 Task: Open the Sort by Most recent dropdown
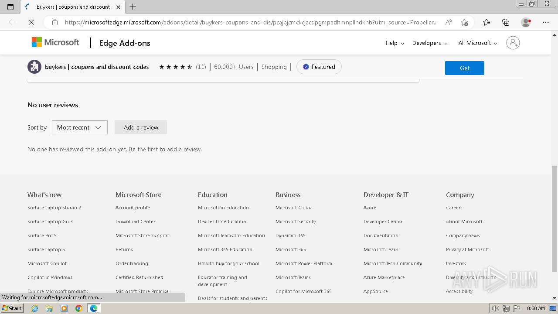pos(80,127)
